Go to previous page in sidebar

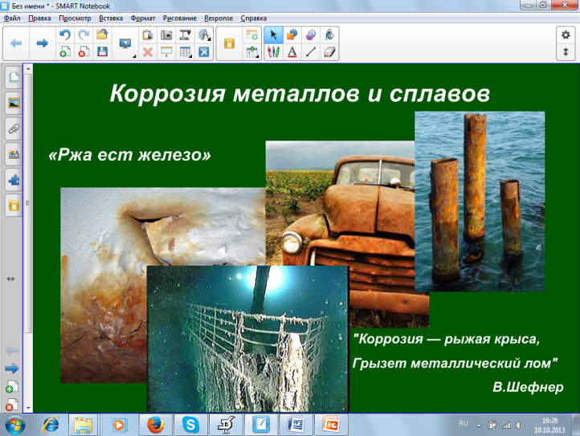[x=12, y=350]
